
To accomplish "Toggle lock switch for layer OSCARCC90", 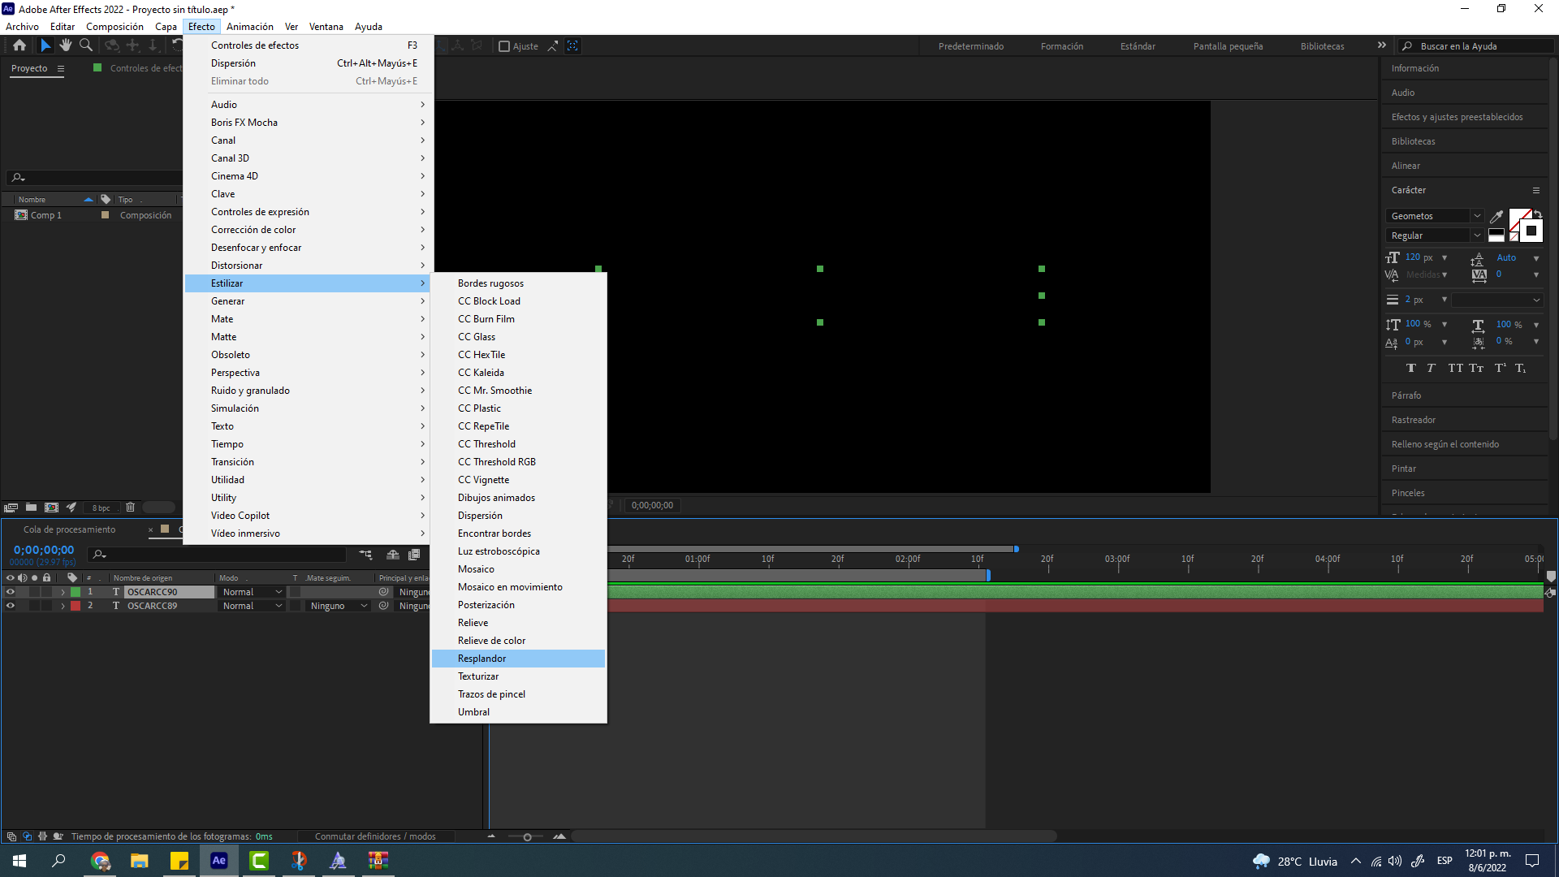I will (47, 592).
